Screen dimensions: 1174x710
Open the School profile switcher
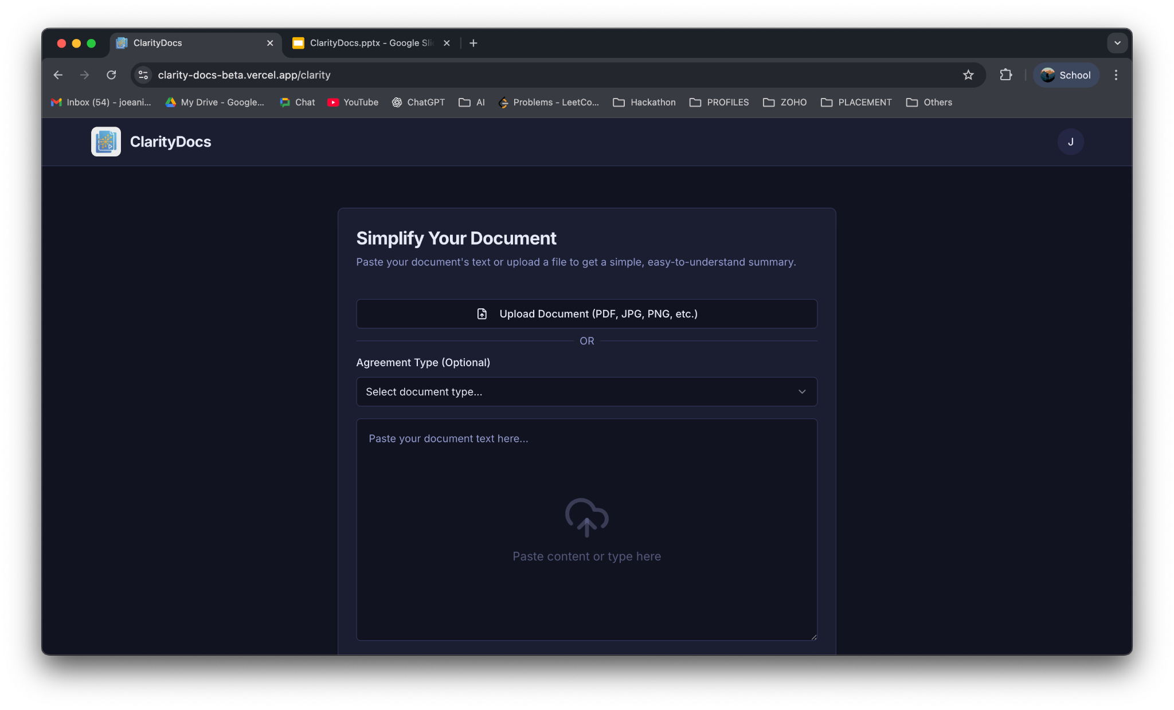(x=1066, y=75)
